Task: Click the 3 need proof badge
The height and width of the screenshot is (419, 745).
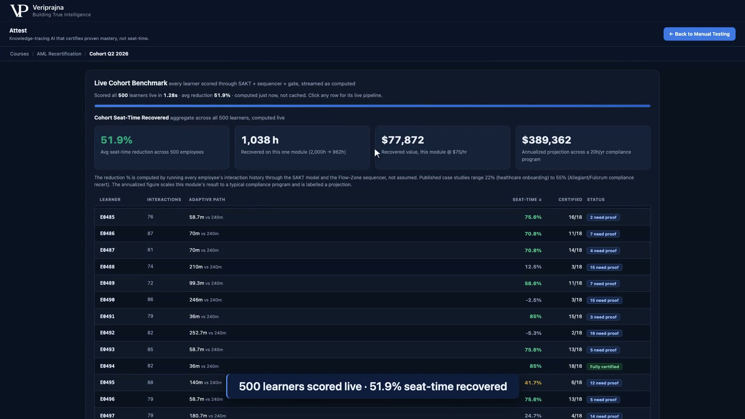Action: coord(603,317)
